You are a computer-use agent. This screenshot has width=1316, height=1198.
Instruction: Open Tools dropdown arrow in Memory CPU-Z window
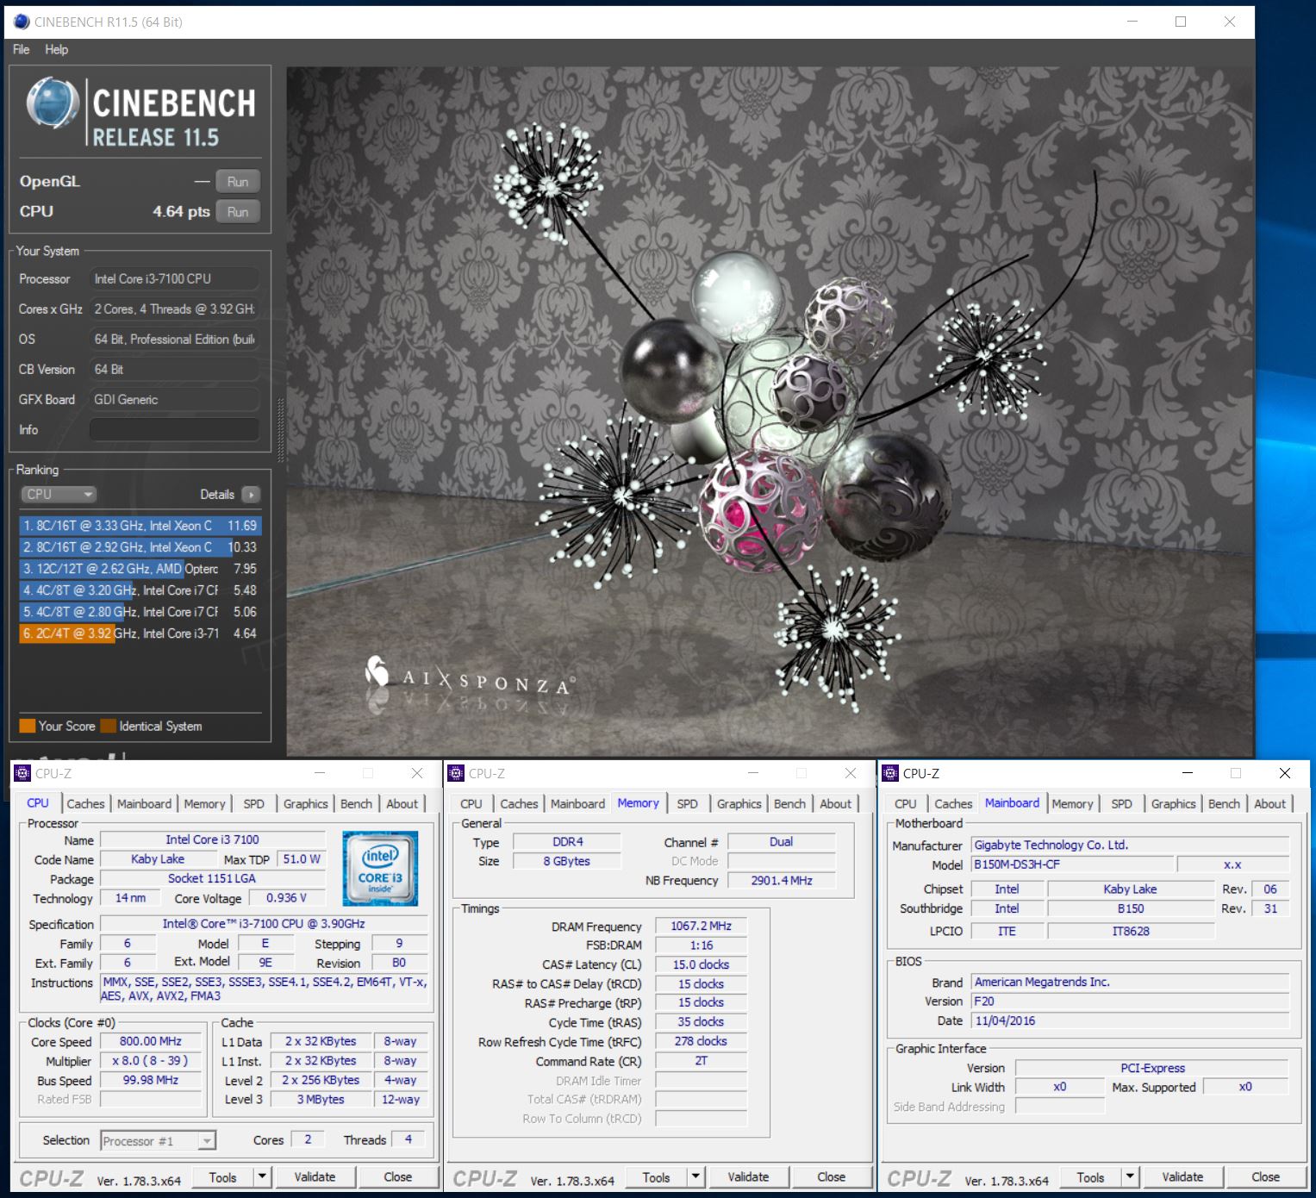(x=696, y=1176)
